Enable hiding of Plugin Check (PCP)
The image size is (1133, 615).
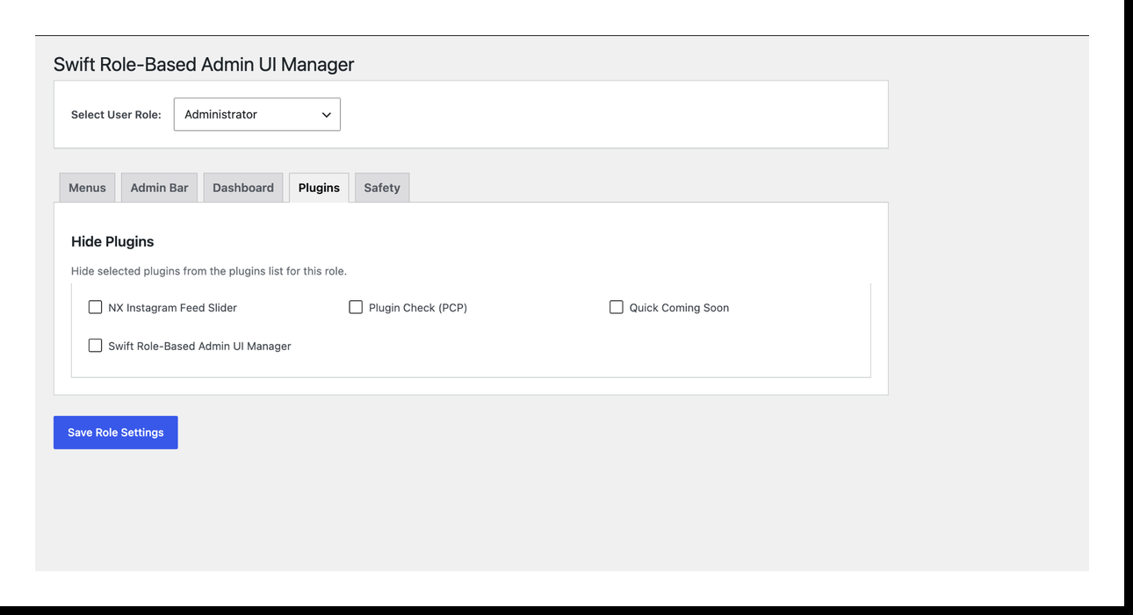(x=356, y=307)
